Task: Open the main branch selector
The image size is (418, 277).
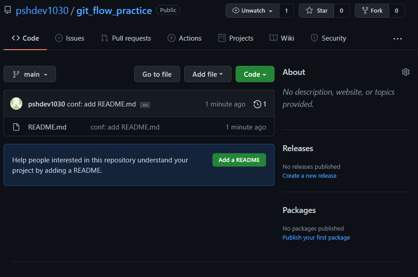Action: pos(30,74)
